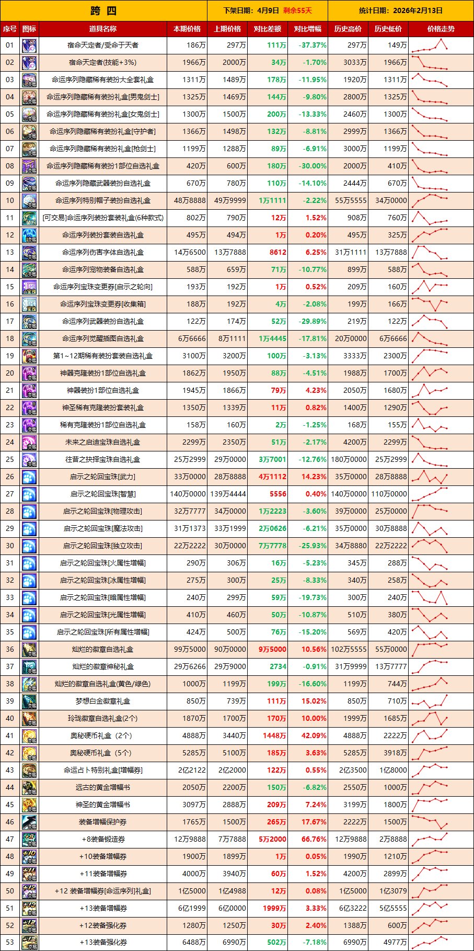
Task: Click the 装备增幅保护券 item icon
Action: (x=29, y=822)
